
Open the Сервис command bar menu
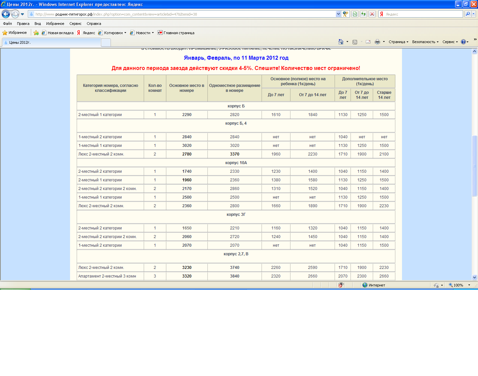click(x=450, y=42)
